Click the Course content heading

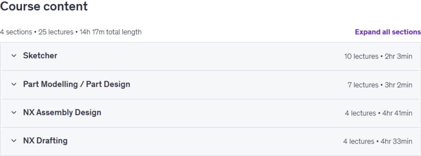pyautogui.click(x=44, y=6)
